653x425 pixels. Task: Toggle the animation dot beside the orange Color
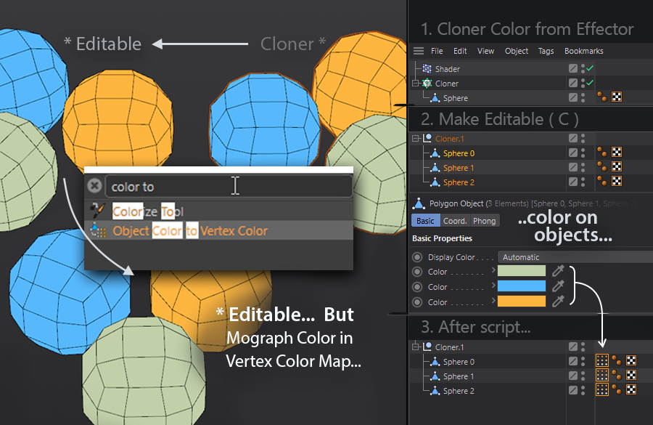pos(417,302)
